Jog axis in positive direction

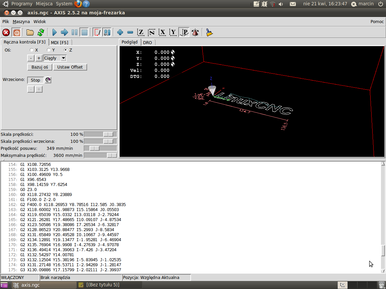pos(39,58)
